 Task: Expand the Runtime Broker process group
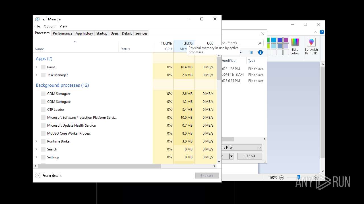(x=36, y=141)
